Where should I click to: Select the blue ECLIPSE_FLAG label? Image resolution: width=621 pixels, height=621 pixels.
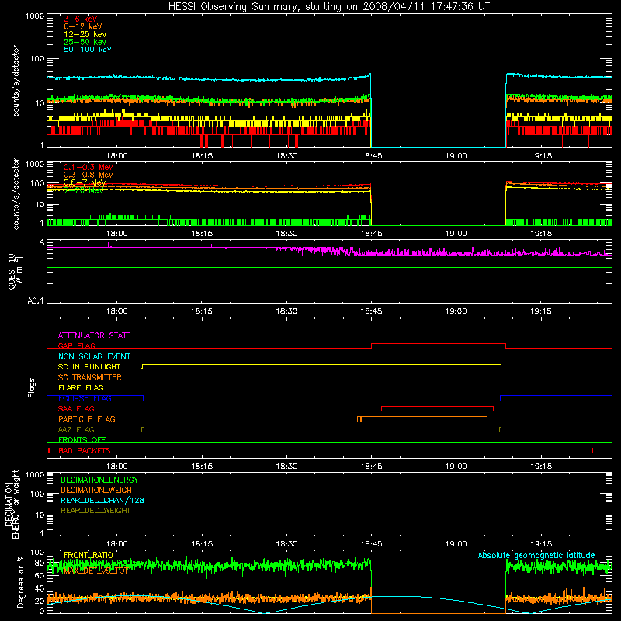point(85,398)
